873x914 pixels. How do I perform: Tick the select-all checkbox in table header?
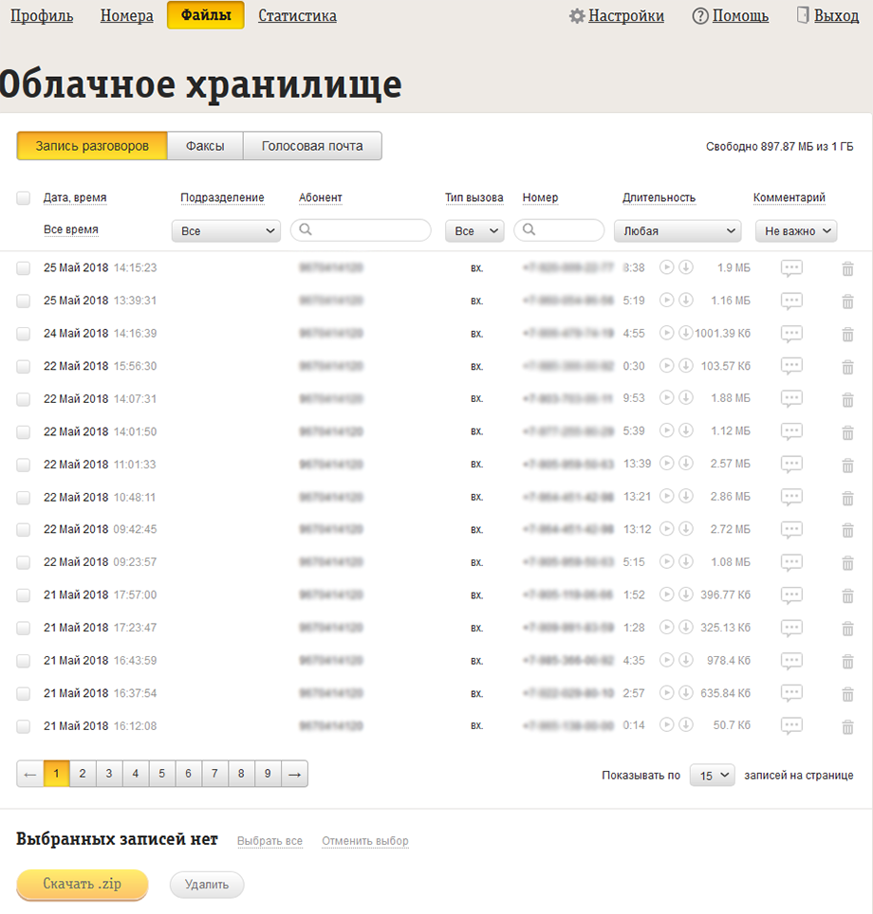tap(24, 197)
